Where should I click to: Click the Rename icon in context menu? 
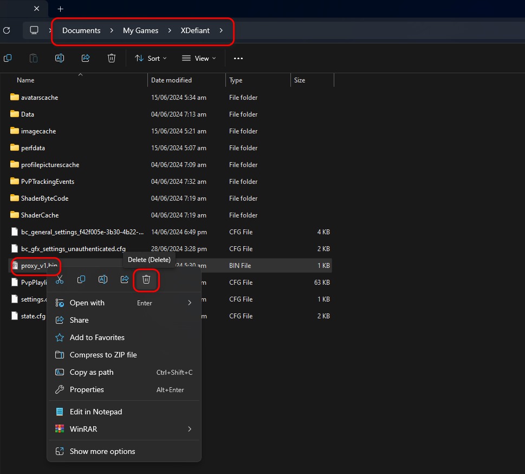point(103,279)
